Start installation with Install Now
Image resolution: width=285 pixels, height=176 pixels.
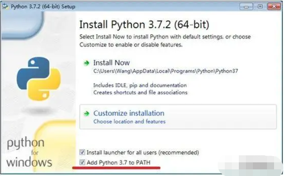pos(111,63)
